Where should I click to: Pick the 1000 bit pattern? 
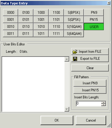coord(41,13)
